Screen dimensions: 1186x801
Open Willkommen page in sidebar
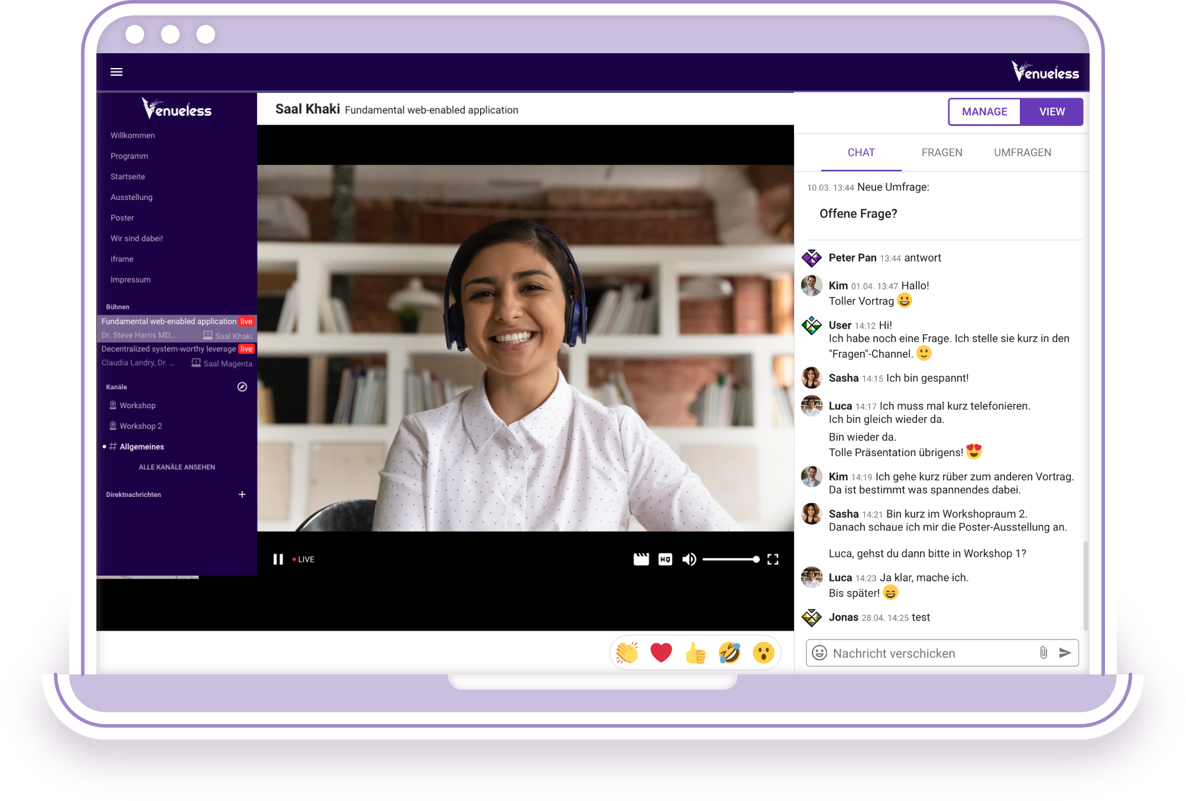pyautogui.click(x=132, y=135)
